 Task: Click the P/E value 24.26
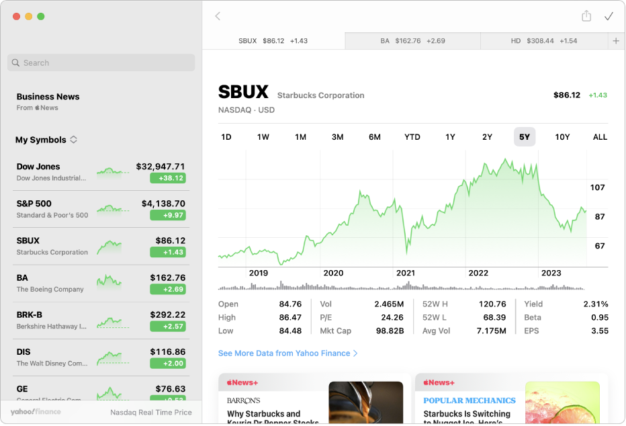pyautogui.click(x=392, y=317)
